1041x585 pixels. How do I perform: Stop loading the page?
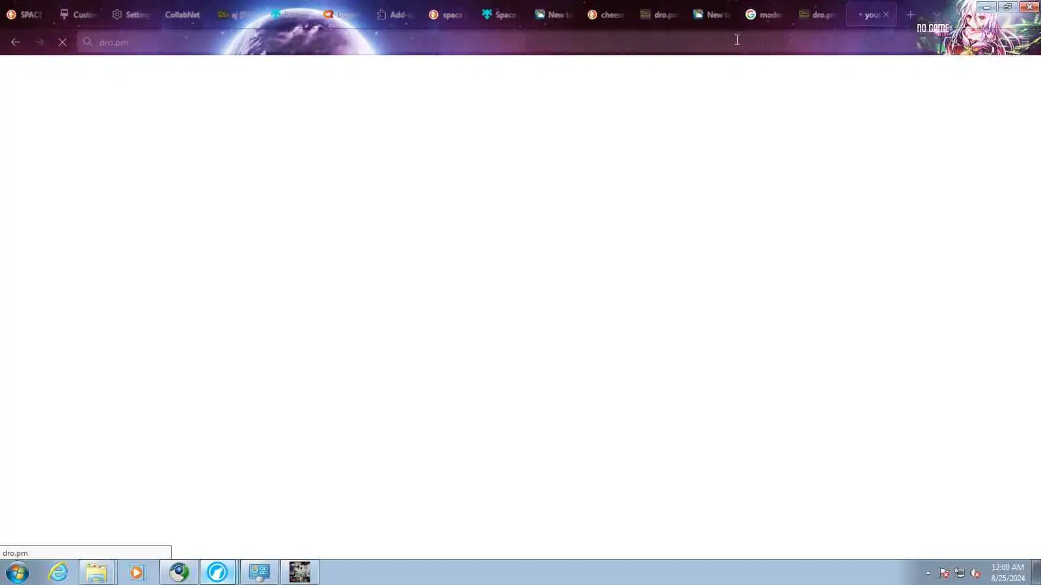62,42
